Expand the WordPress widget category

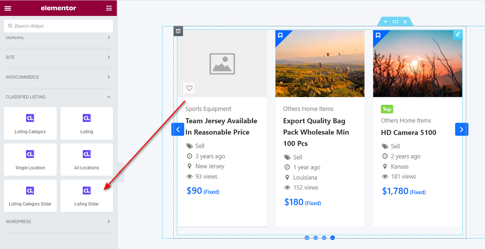(59, 222)
